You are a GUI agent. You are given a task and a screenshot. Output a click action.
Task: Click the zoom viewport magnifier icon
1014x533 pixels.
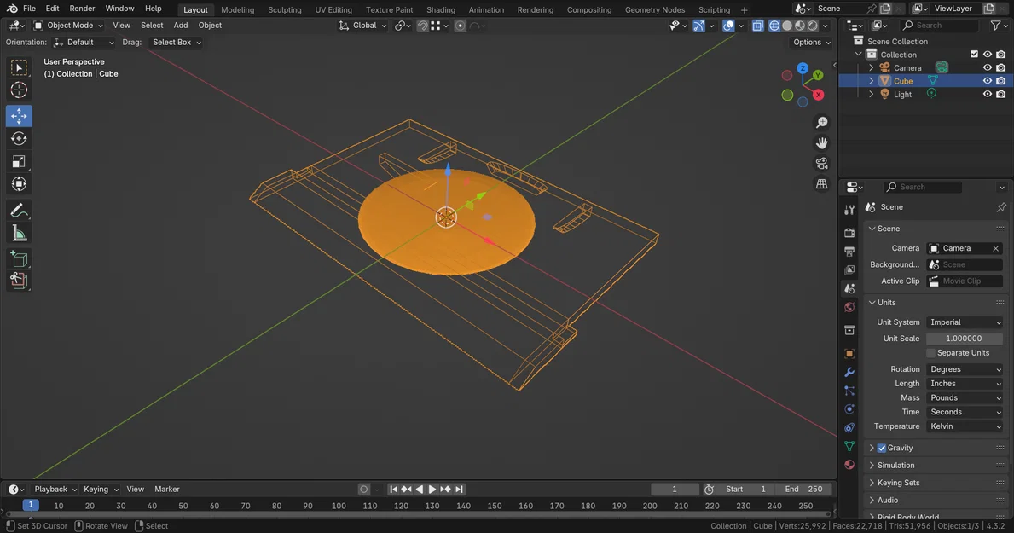pos(822,122)
